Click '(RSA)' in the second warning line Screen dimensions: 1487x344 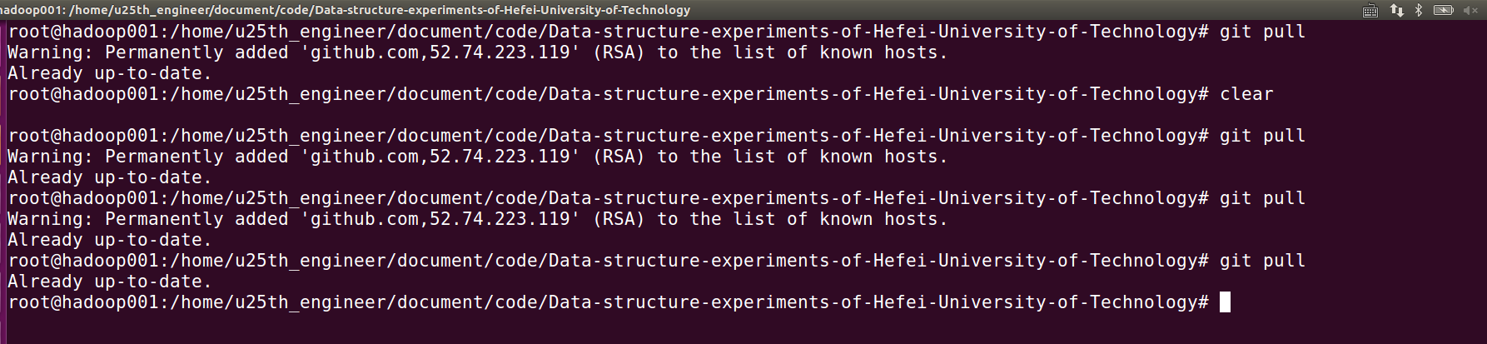pos(619,157)
